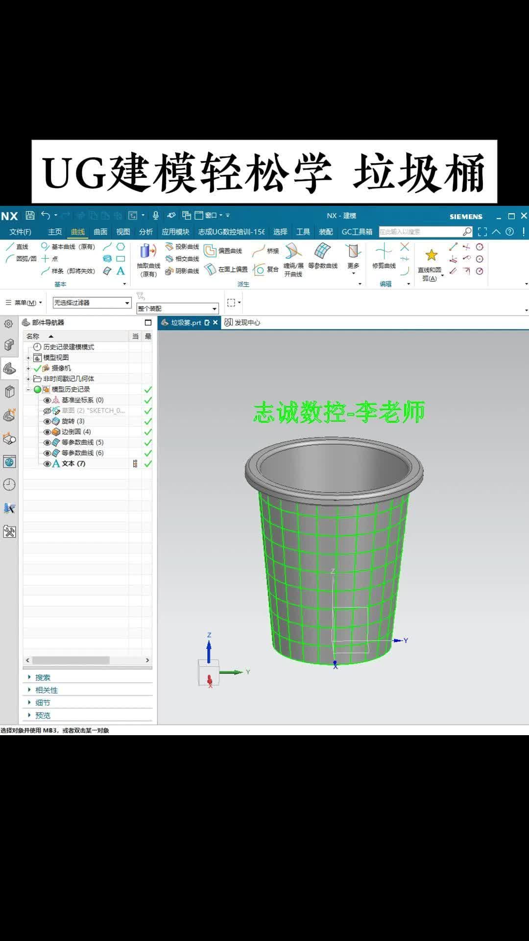
Task: Toggle eye for 等参数曲线 (6)
Action: [x=47, y=453]
